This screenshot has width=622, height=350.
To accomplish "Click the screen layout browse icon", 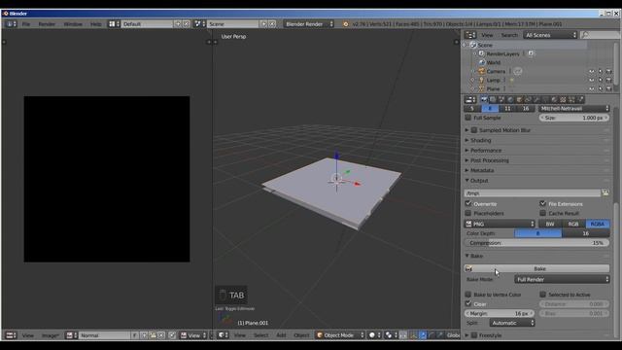I will tap(114, 23).
